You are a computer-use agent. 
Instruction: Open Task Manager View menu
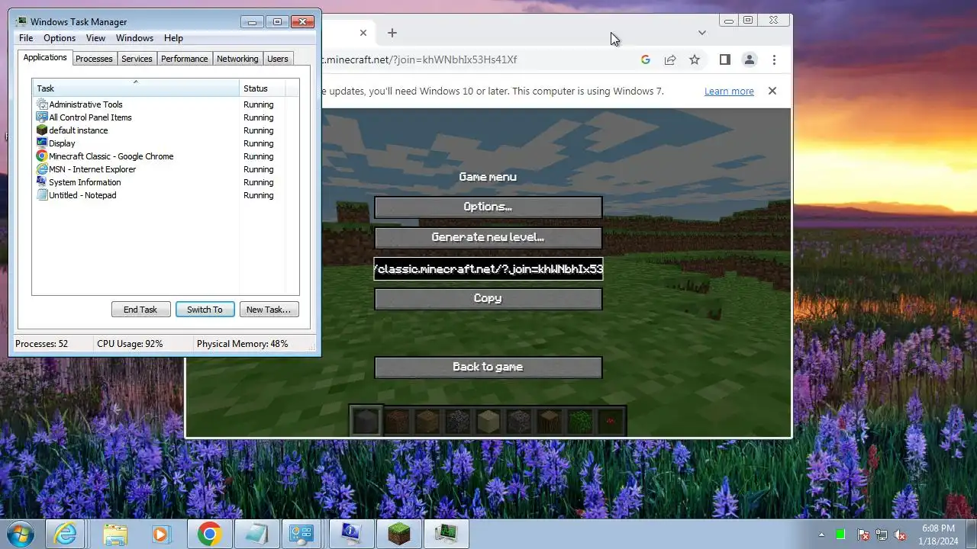[95, 38]
